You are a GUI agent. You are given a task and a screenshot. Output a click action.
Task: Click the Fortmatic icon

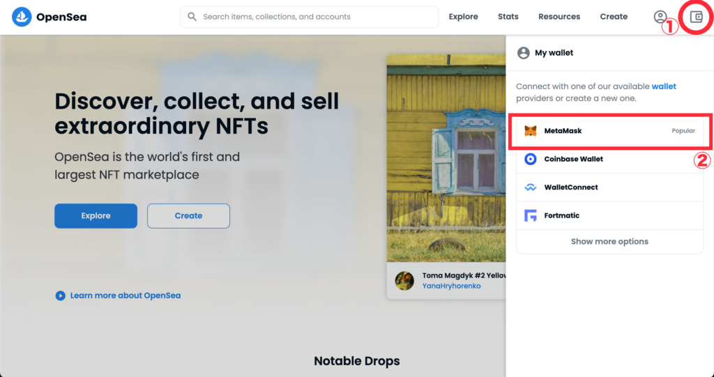tap(531, 216)
